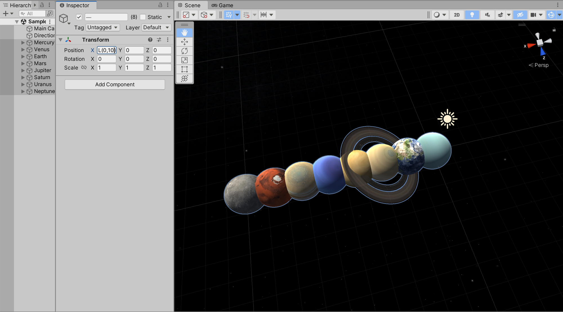The width and height of the screenshot is (563, 312).
Task: Select the Scale tool
Action: pyautogui.click(x=184, y=60)
